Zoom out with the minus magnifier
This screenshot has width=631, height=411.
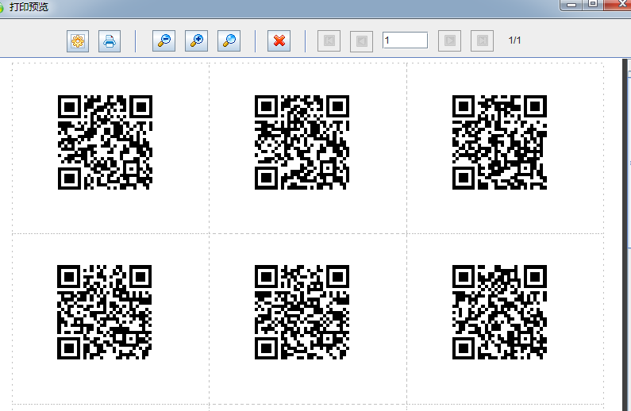click(164, 40)
